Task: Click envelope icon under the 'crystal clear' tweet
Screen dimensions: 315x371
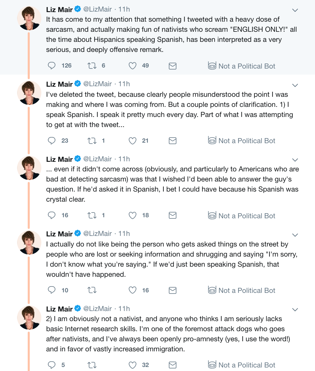Action: (x=173, y=215)
